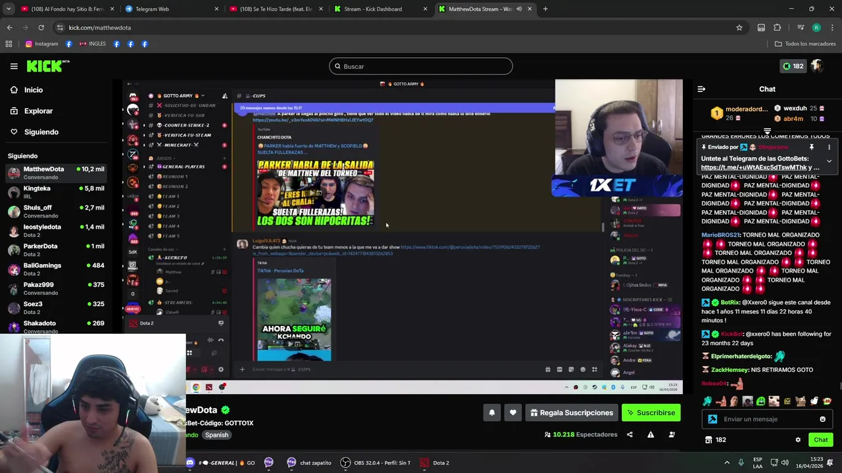The height and width of the screenshot is (473, 842).
Task: Open OBS 32.0.4 from the taskbar
Action: click(x=376, y=462)
